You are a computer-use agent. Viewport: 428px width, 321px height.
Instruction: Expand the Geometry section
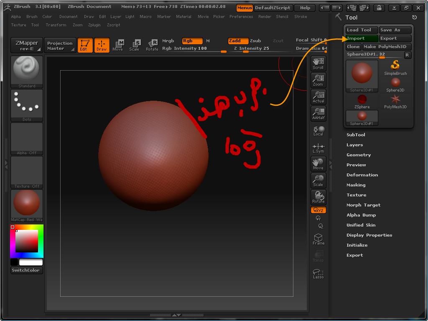click(358, 155)
